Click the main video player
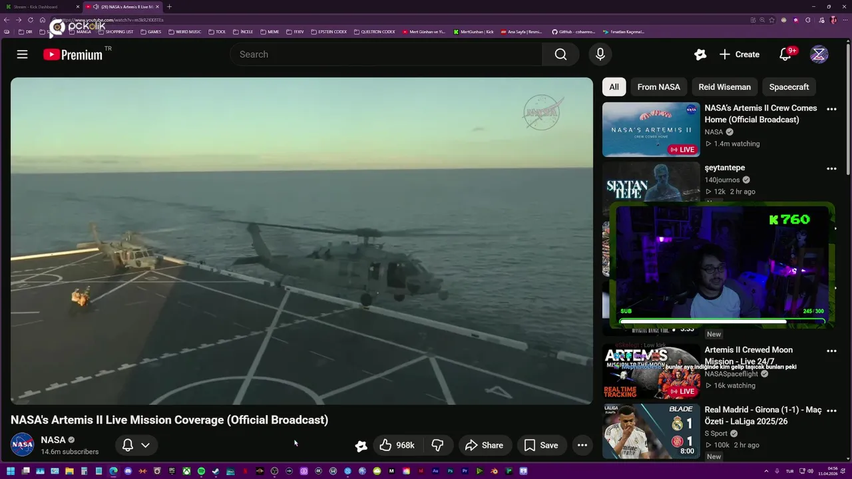Image resolution: width=852 pixels, height=479 pixels. coord(302,241)
